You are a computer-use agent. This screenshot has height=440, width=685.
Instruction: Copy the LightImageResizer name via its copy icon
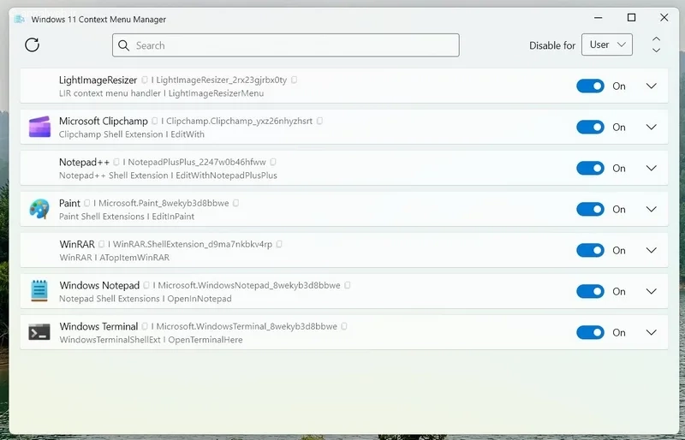pyautogui.click(x=145, y=80)
